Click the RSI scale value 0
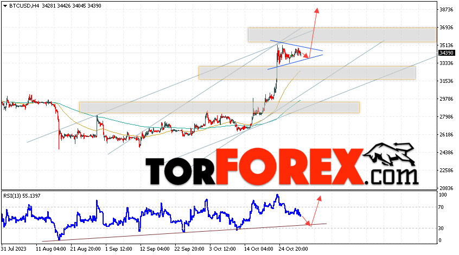The width and height of the screenshot is (459, 255). [440, 240]
